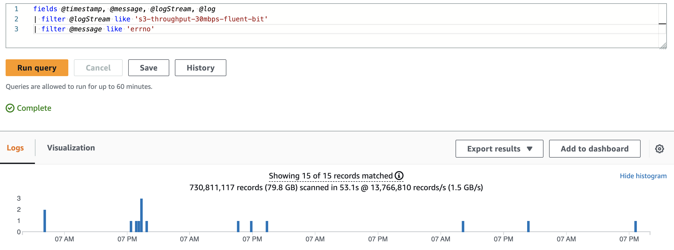
Task: Click Add to dashboard button
Action: coord(594,149)
